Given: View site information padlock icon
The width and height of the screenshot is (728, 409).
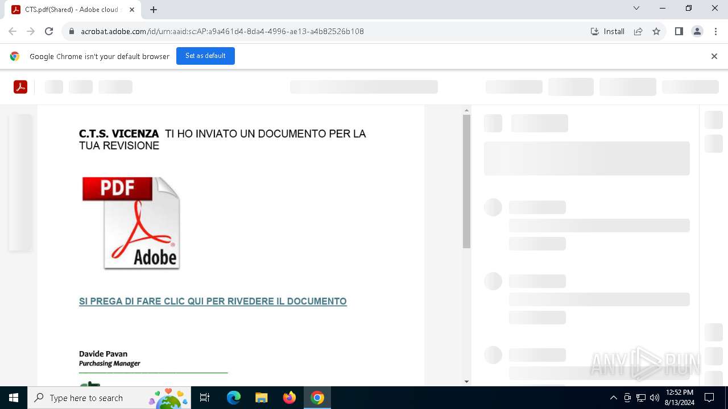Looking at the screenshot, I should 72,31.
